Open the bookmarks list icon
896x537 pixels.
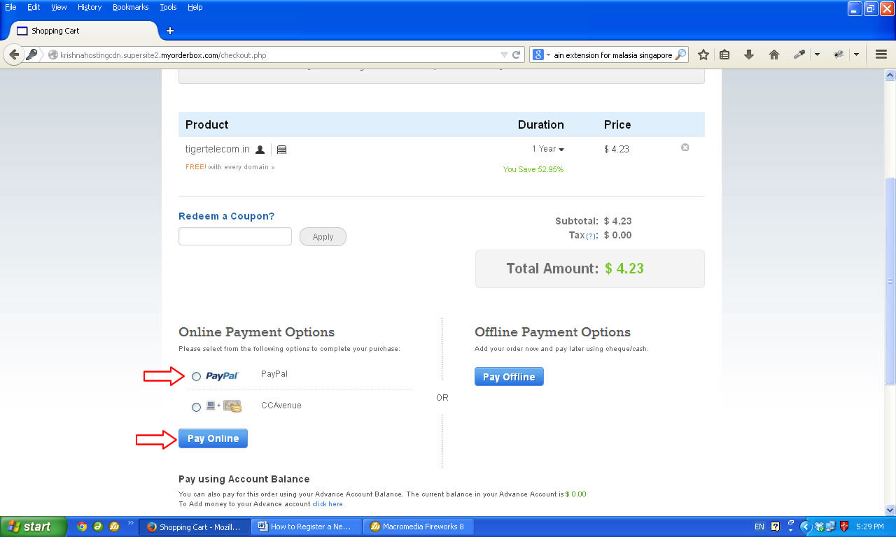724,55
